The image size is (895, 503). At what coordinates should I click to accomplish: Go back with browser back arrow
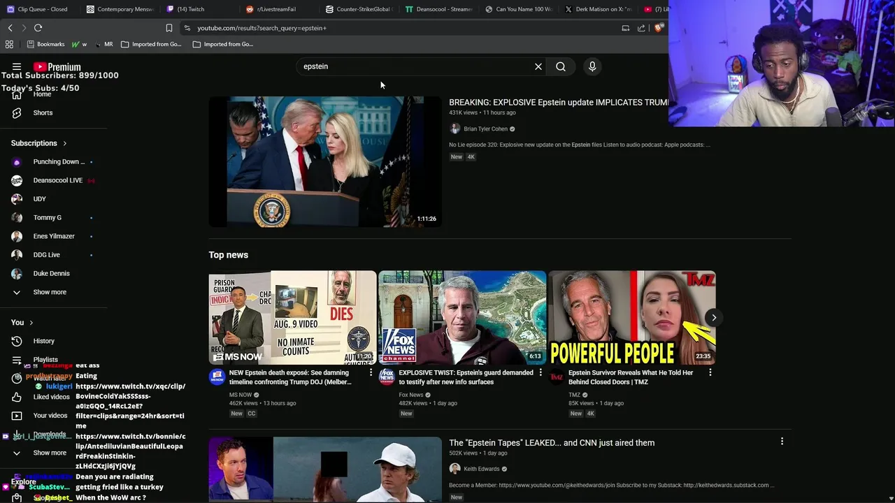click(10, 28)
